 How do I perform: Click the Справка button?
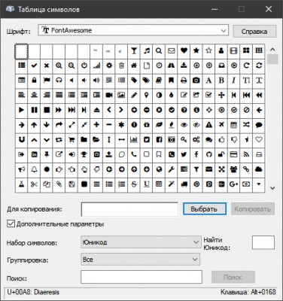[254, 32]
